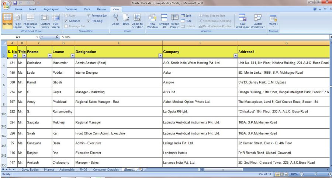Open Lname column filter dropdown
332x178 pixels.
pos(73,56)
